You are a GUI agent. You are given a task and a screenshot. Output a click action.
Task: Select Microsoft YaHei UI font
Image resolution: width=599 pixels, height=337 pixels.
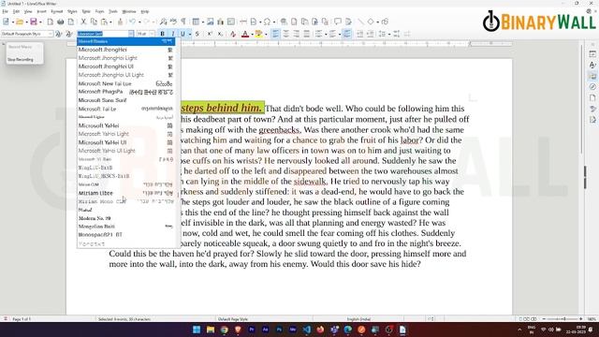pyautogui.click(x=126, y=142)
